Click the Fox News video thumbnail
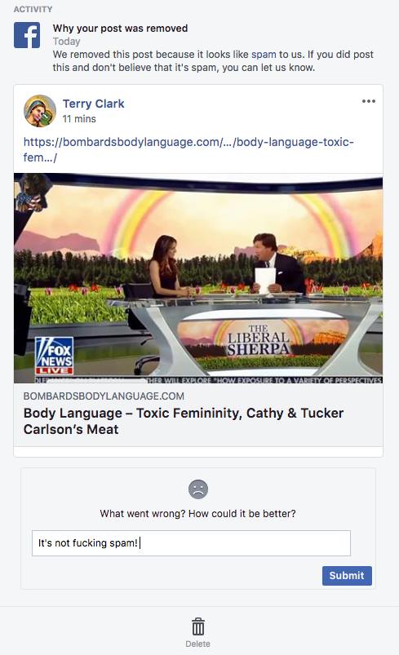399x655 pixels. point(198,278)
